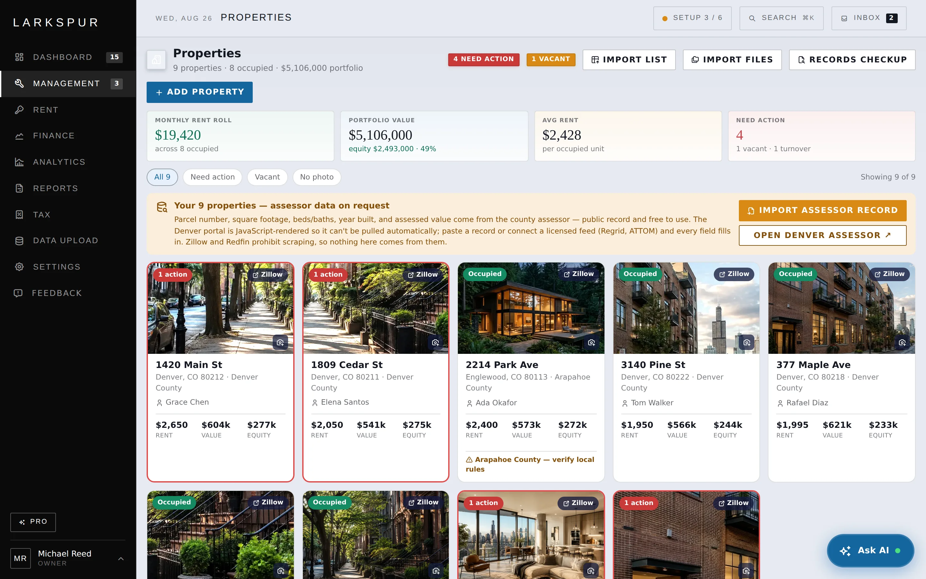Open the 1420 Main St street photo
The width and height of the screenshot is (926, 579).
(x=221, y=309)
